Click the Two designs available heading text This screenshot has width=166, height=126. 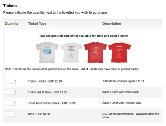click(84, 36)
